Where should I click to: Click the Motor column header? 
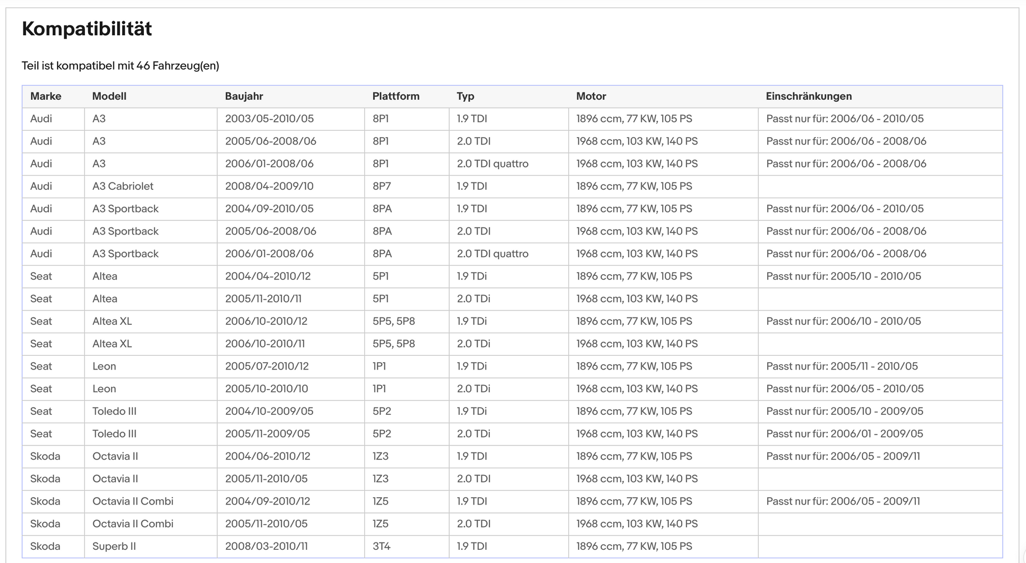click(591, 96)
